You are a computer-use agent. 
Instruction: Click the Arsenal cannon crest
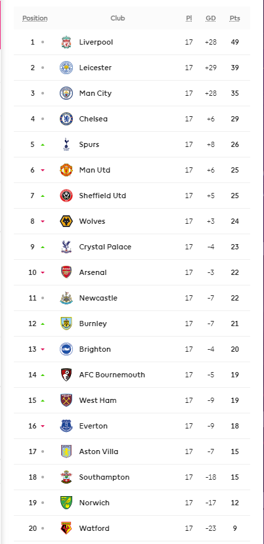coord(66,272)
